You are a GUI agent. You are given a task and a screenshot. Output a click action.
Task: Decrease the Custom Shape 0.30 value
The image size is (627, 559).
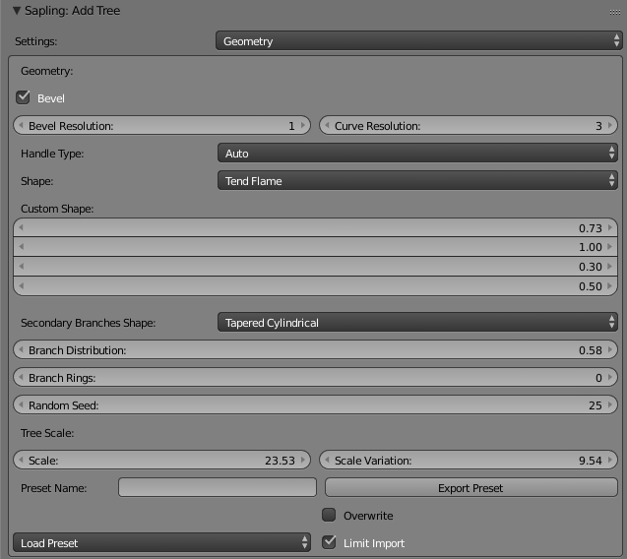(22, 267)
